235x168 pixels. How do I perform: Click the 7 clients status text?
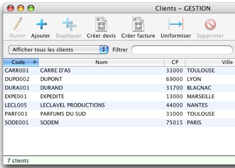coord(18,161)
